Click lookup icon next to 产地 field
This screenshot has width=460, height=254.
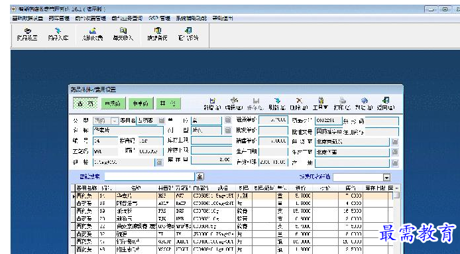[x=395, y=162]
